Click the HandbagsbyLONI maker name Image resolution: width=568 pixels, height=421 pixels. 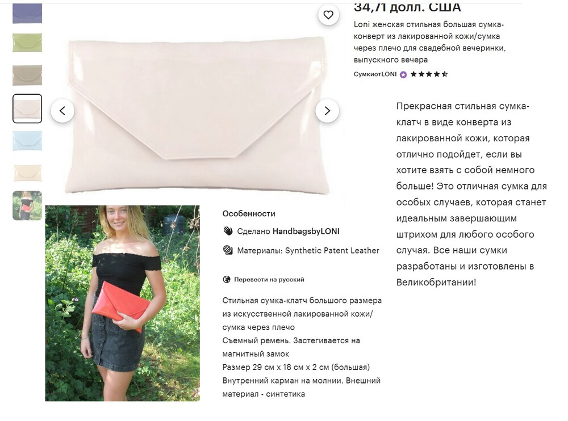(306, 231)
